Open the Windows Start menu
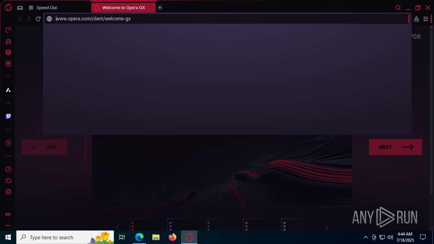The image size is (434, 244). click(x=8, y=237)
